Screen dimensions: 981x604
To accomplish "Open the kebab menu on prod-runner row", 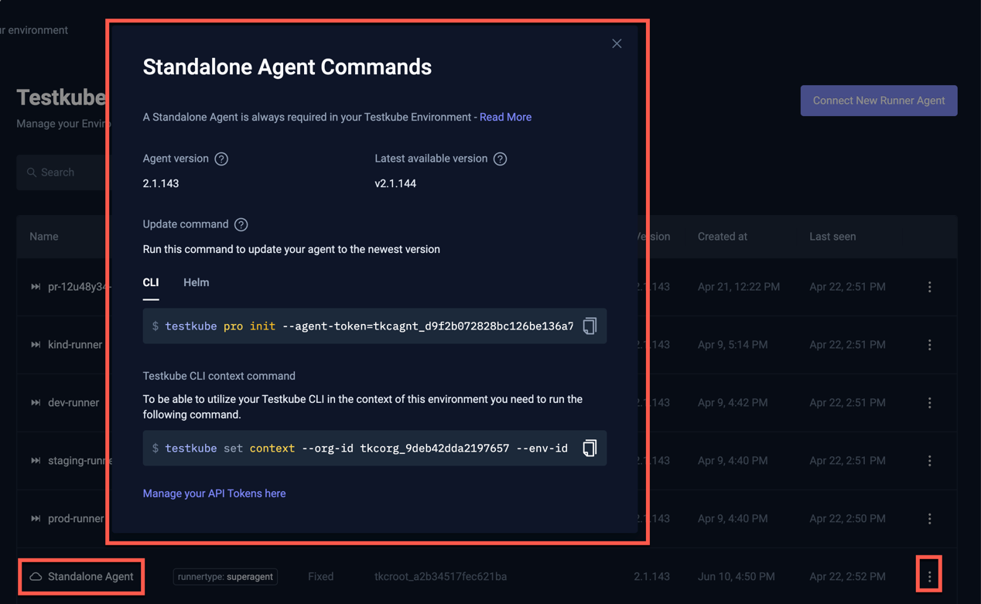I will 929,519.
